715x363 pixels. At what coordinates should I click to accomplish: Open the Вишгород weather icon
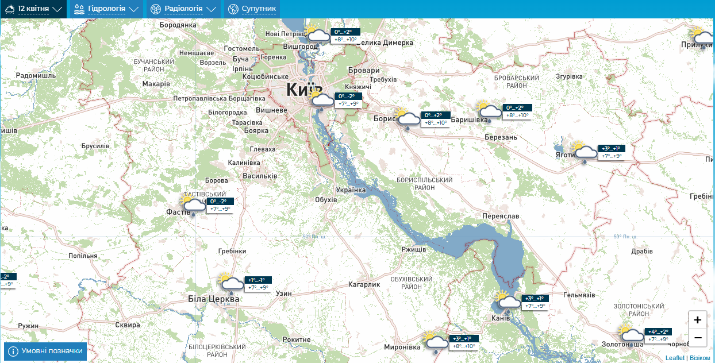[317, 36]
